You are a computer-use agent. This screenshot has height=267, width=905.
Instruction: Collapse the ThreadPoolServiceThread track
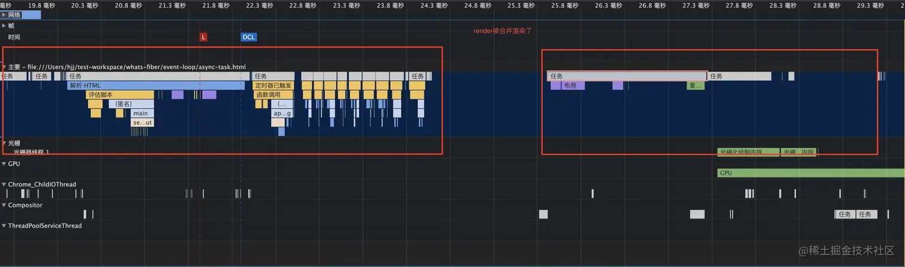(x=4, y=226)
